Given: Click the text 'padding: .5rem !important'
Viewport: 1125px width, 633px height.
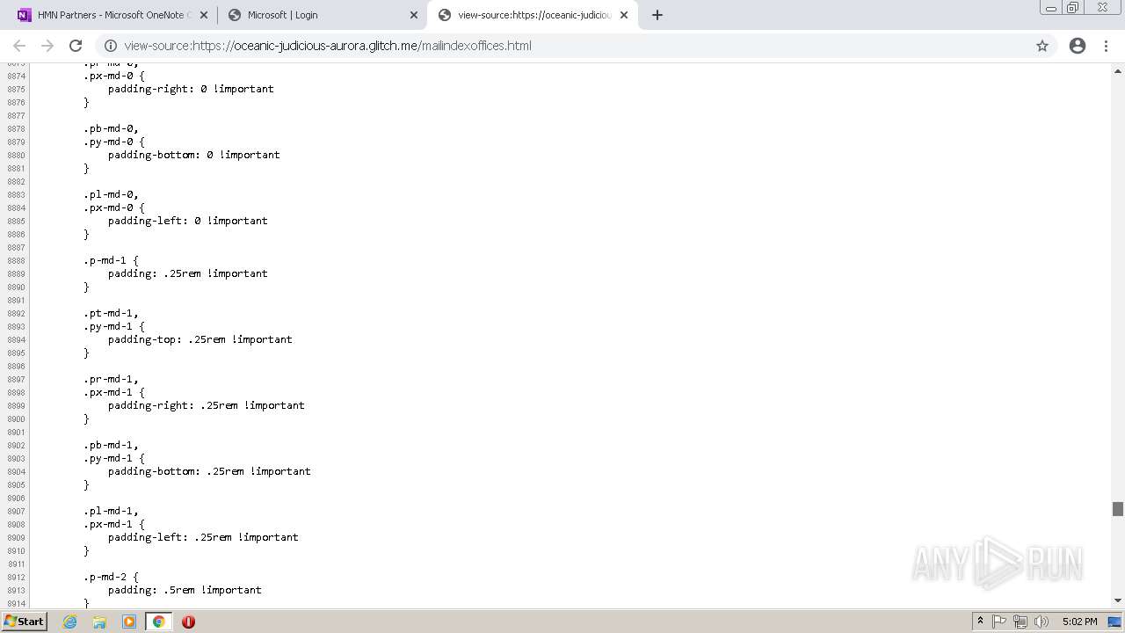Looking at the screenshot, I should [185, 590].
